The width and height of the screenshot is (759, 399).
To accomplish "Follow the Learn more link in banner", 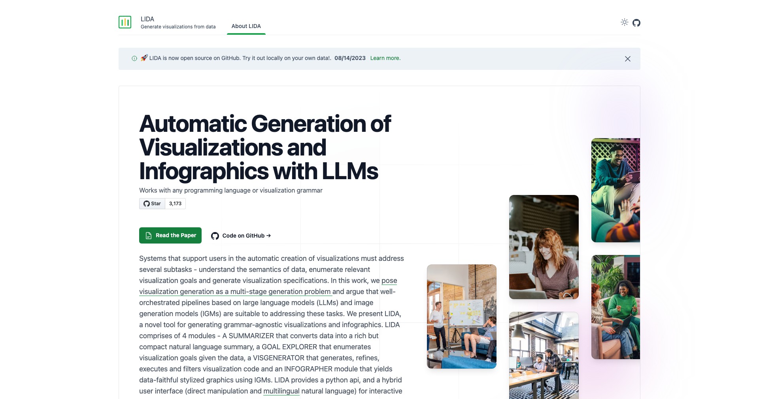I will pos(385,58).
